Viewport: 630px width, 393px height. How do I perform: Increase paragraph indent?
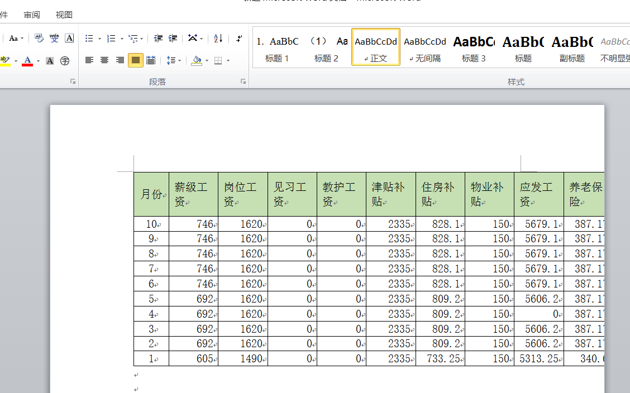173,39
